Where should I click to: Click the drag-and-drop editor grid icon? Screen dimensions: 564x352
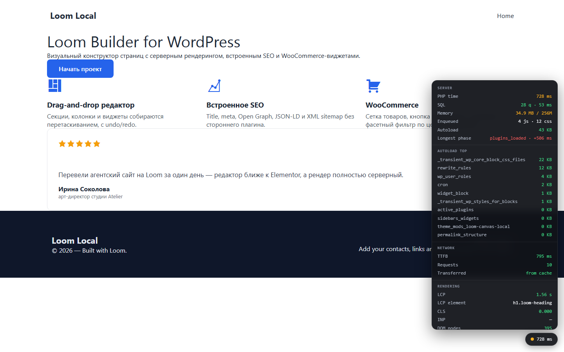click(x=55, y=86)
